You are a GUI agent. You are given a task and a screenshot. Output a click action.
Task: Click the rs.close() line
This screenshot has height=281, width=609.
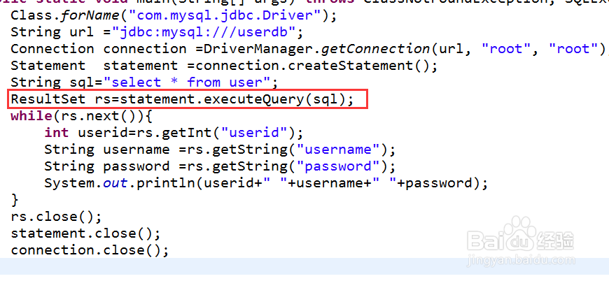56,217
